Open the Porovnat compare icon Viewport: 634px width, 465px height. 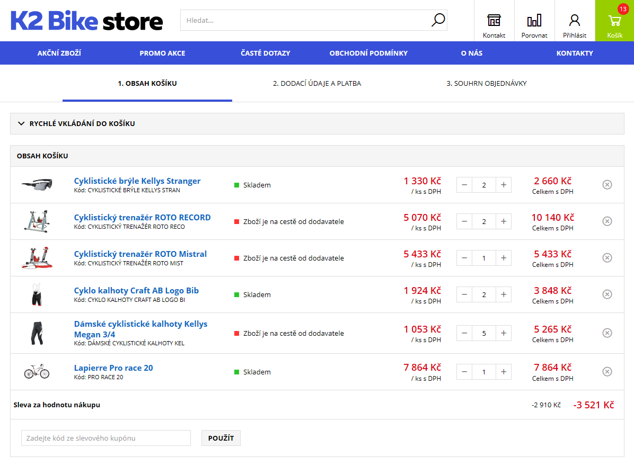point(534,21)
